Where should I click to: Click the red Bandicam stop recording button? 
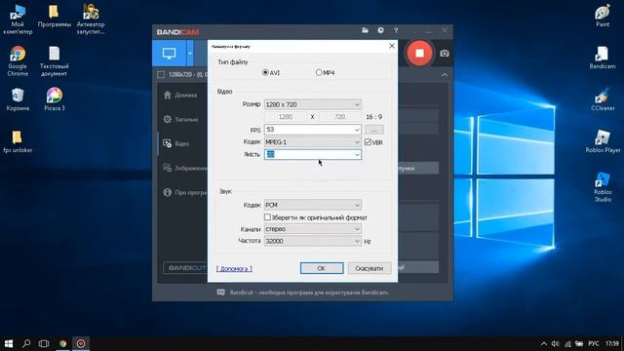[419, 53]
